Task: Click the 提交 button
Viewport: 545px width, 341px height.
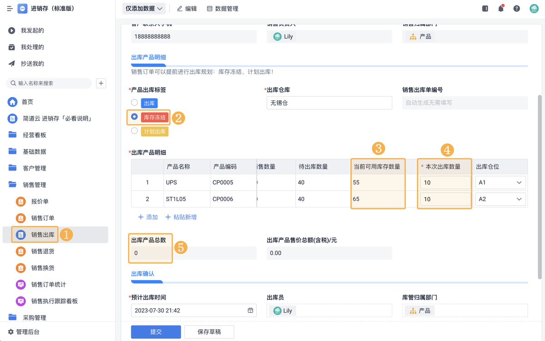Action: pyautogui.click(x=156, y=332)
